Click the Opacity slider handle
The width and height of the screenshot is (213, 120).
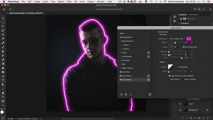(175, 43)
